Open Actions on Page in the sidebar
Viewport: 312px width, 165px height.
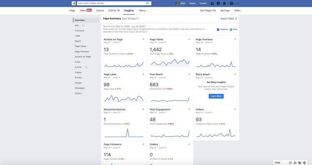coord(83,57)
